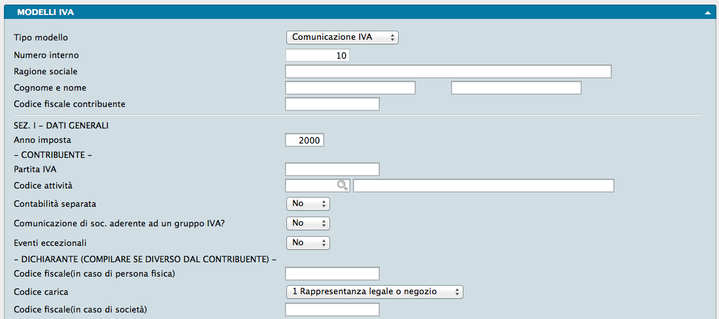Open the Contabilità separata dropdown
Image resolution: width=719 pixels, height=319 pixels.
coord(308,204)
